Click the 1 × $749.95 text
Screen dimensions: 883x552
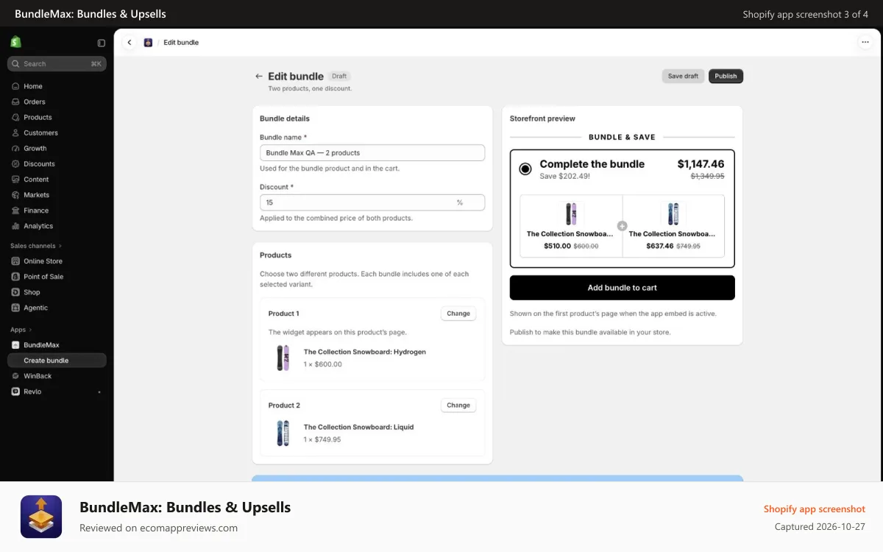(322, 439)
